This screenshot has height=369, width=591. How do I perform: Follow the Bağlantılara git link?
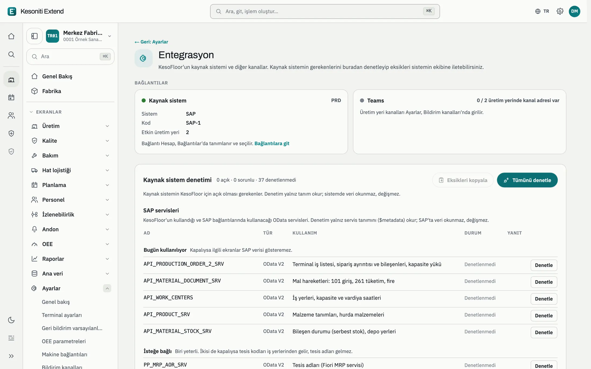coord(272,143)
